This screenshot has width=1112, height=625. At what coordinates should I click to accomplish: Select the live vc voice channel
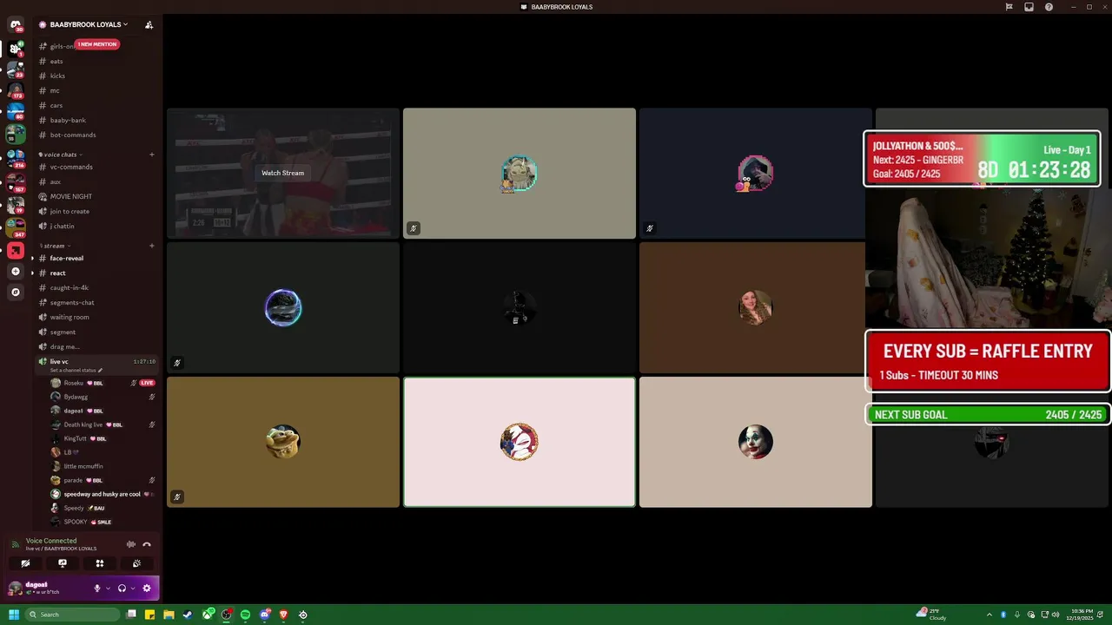click(x=96, y=361)
